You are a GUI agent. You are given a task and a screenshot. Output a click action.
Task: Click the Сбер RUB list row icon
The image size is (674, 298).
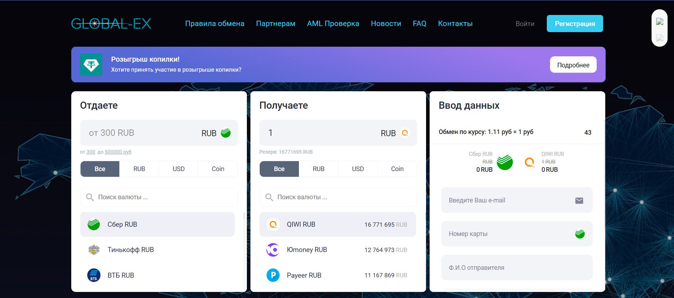94,224
